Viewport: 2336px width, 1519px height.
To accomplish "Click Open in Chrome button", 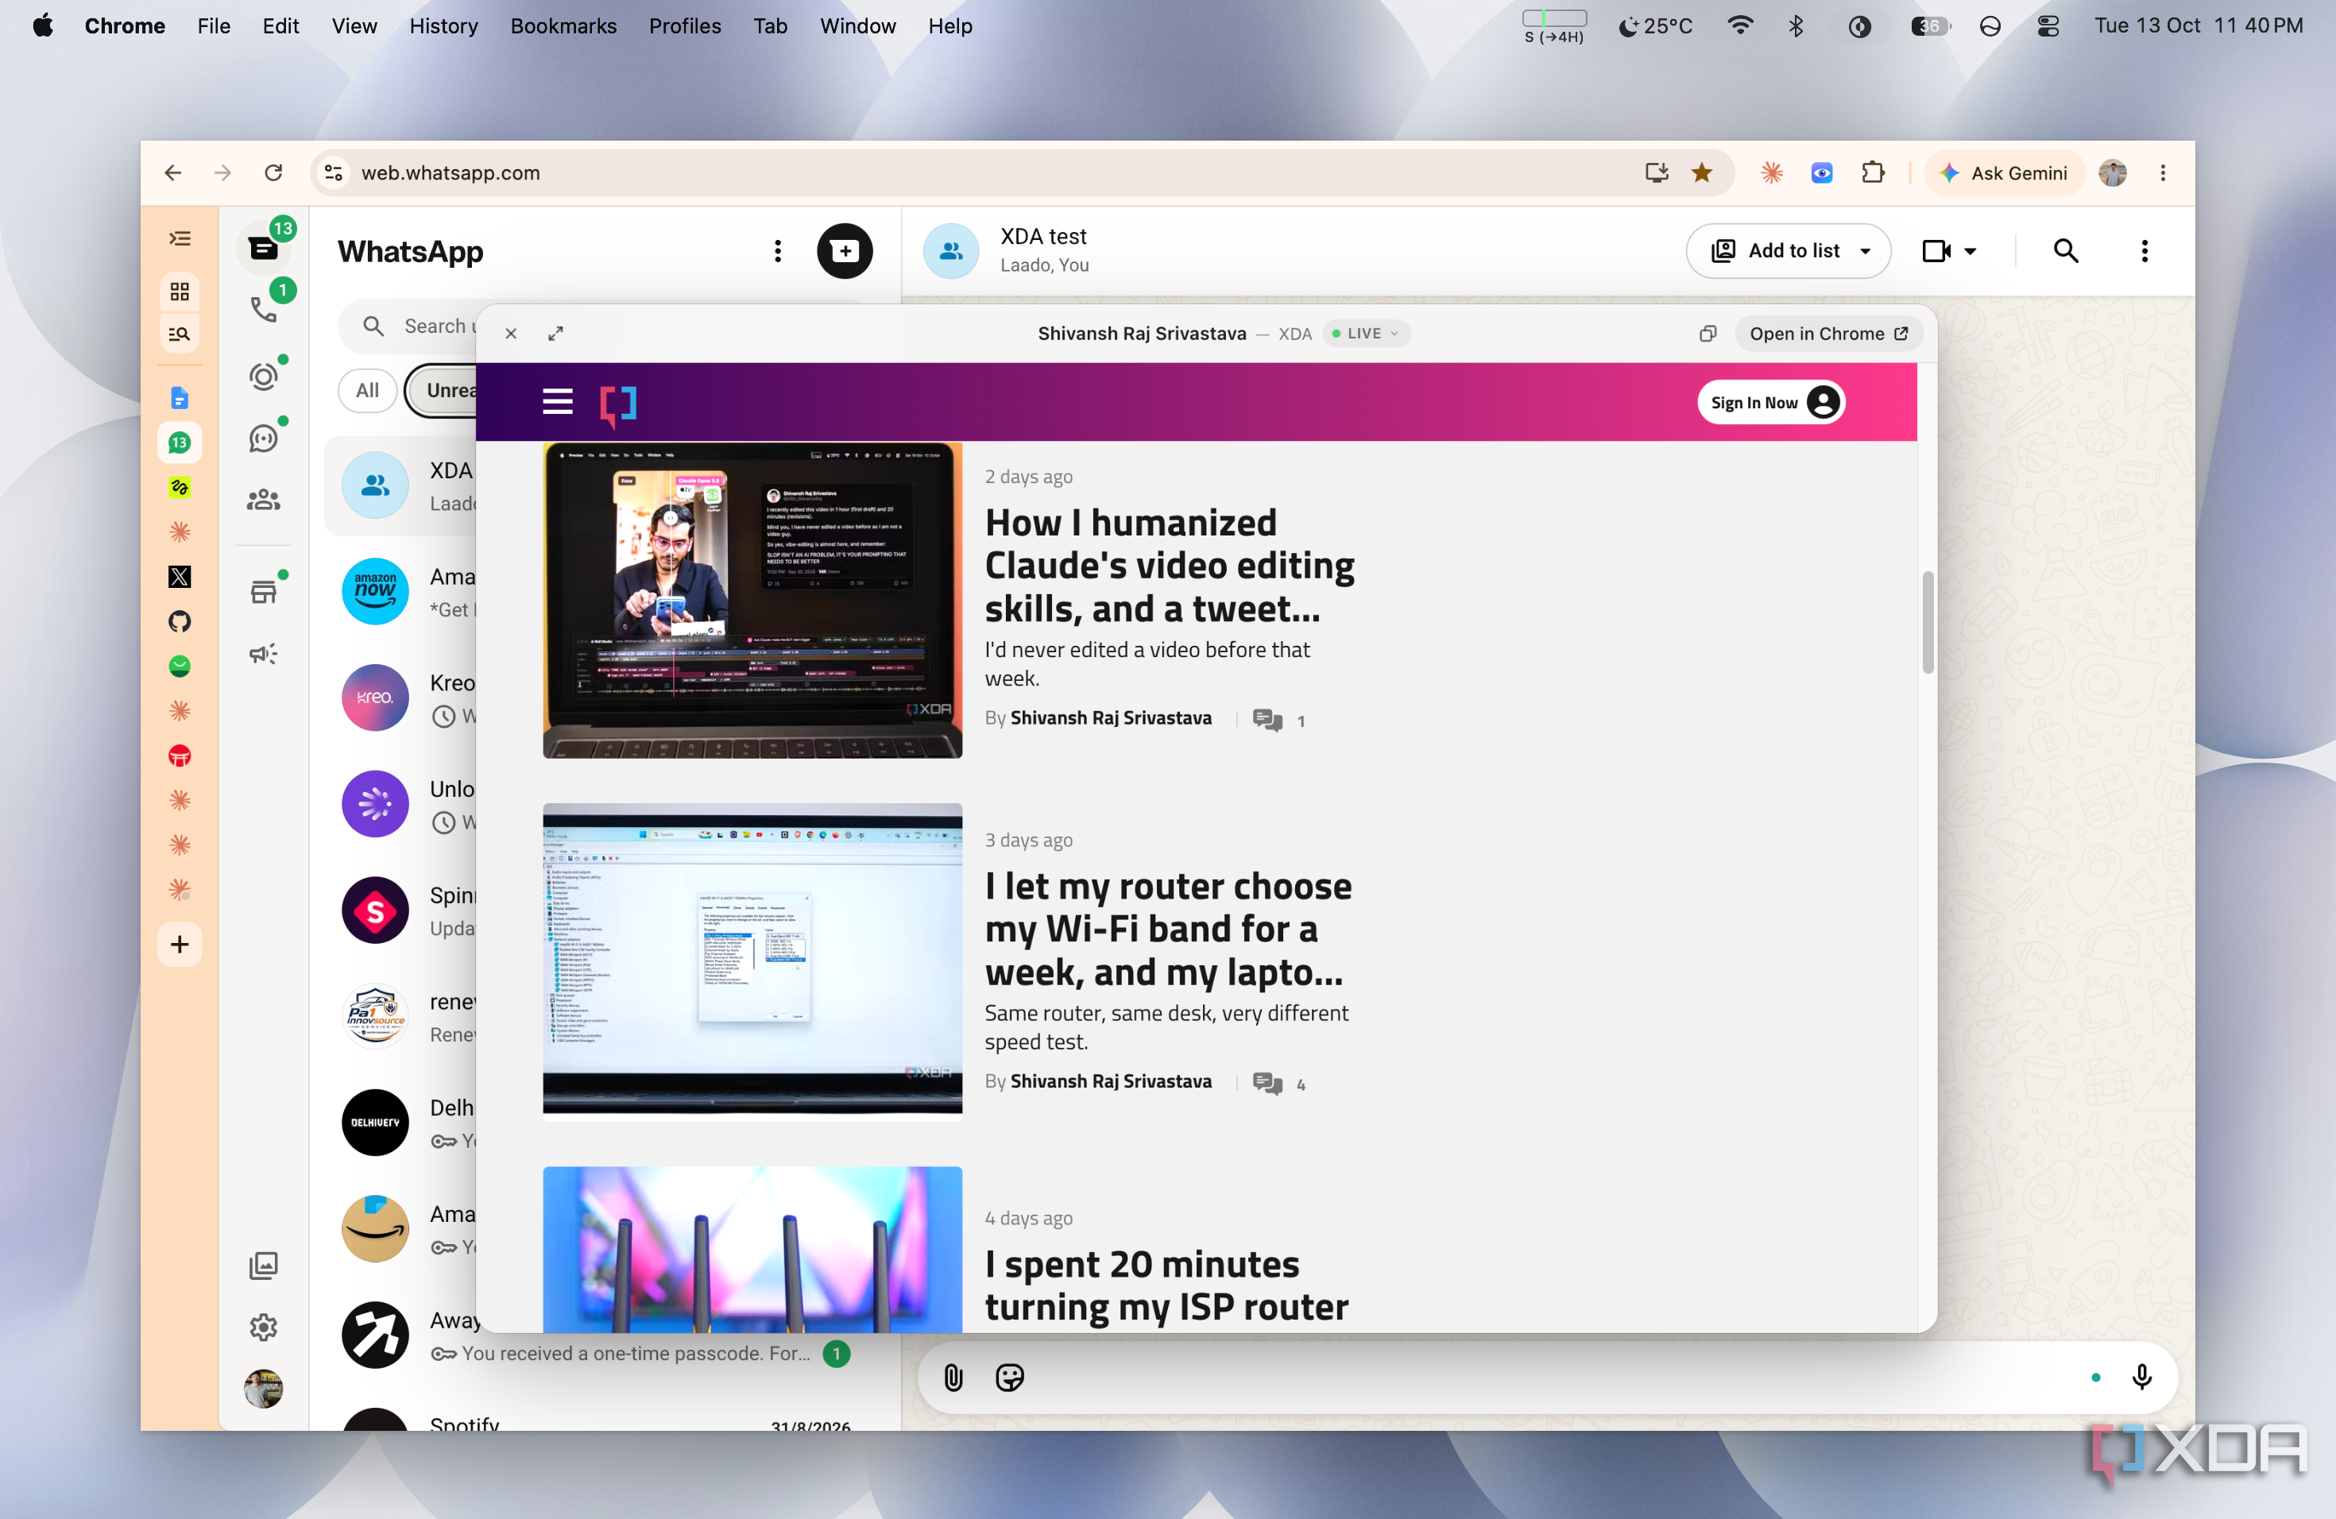I will (x=1827, y=334).
